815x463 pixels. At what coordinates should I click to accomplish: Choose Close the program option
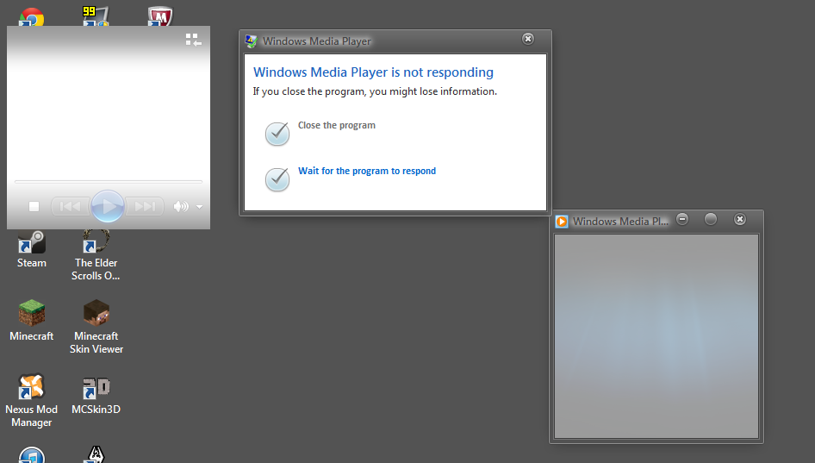coord(336,125)
